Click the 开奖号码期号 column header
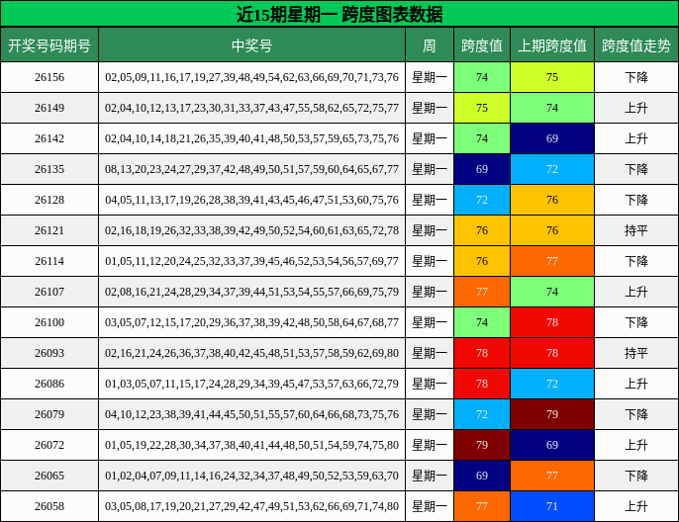 point(49,44)
